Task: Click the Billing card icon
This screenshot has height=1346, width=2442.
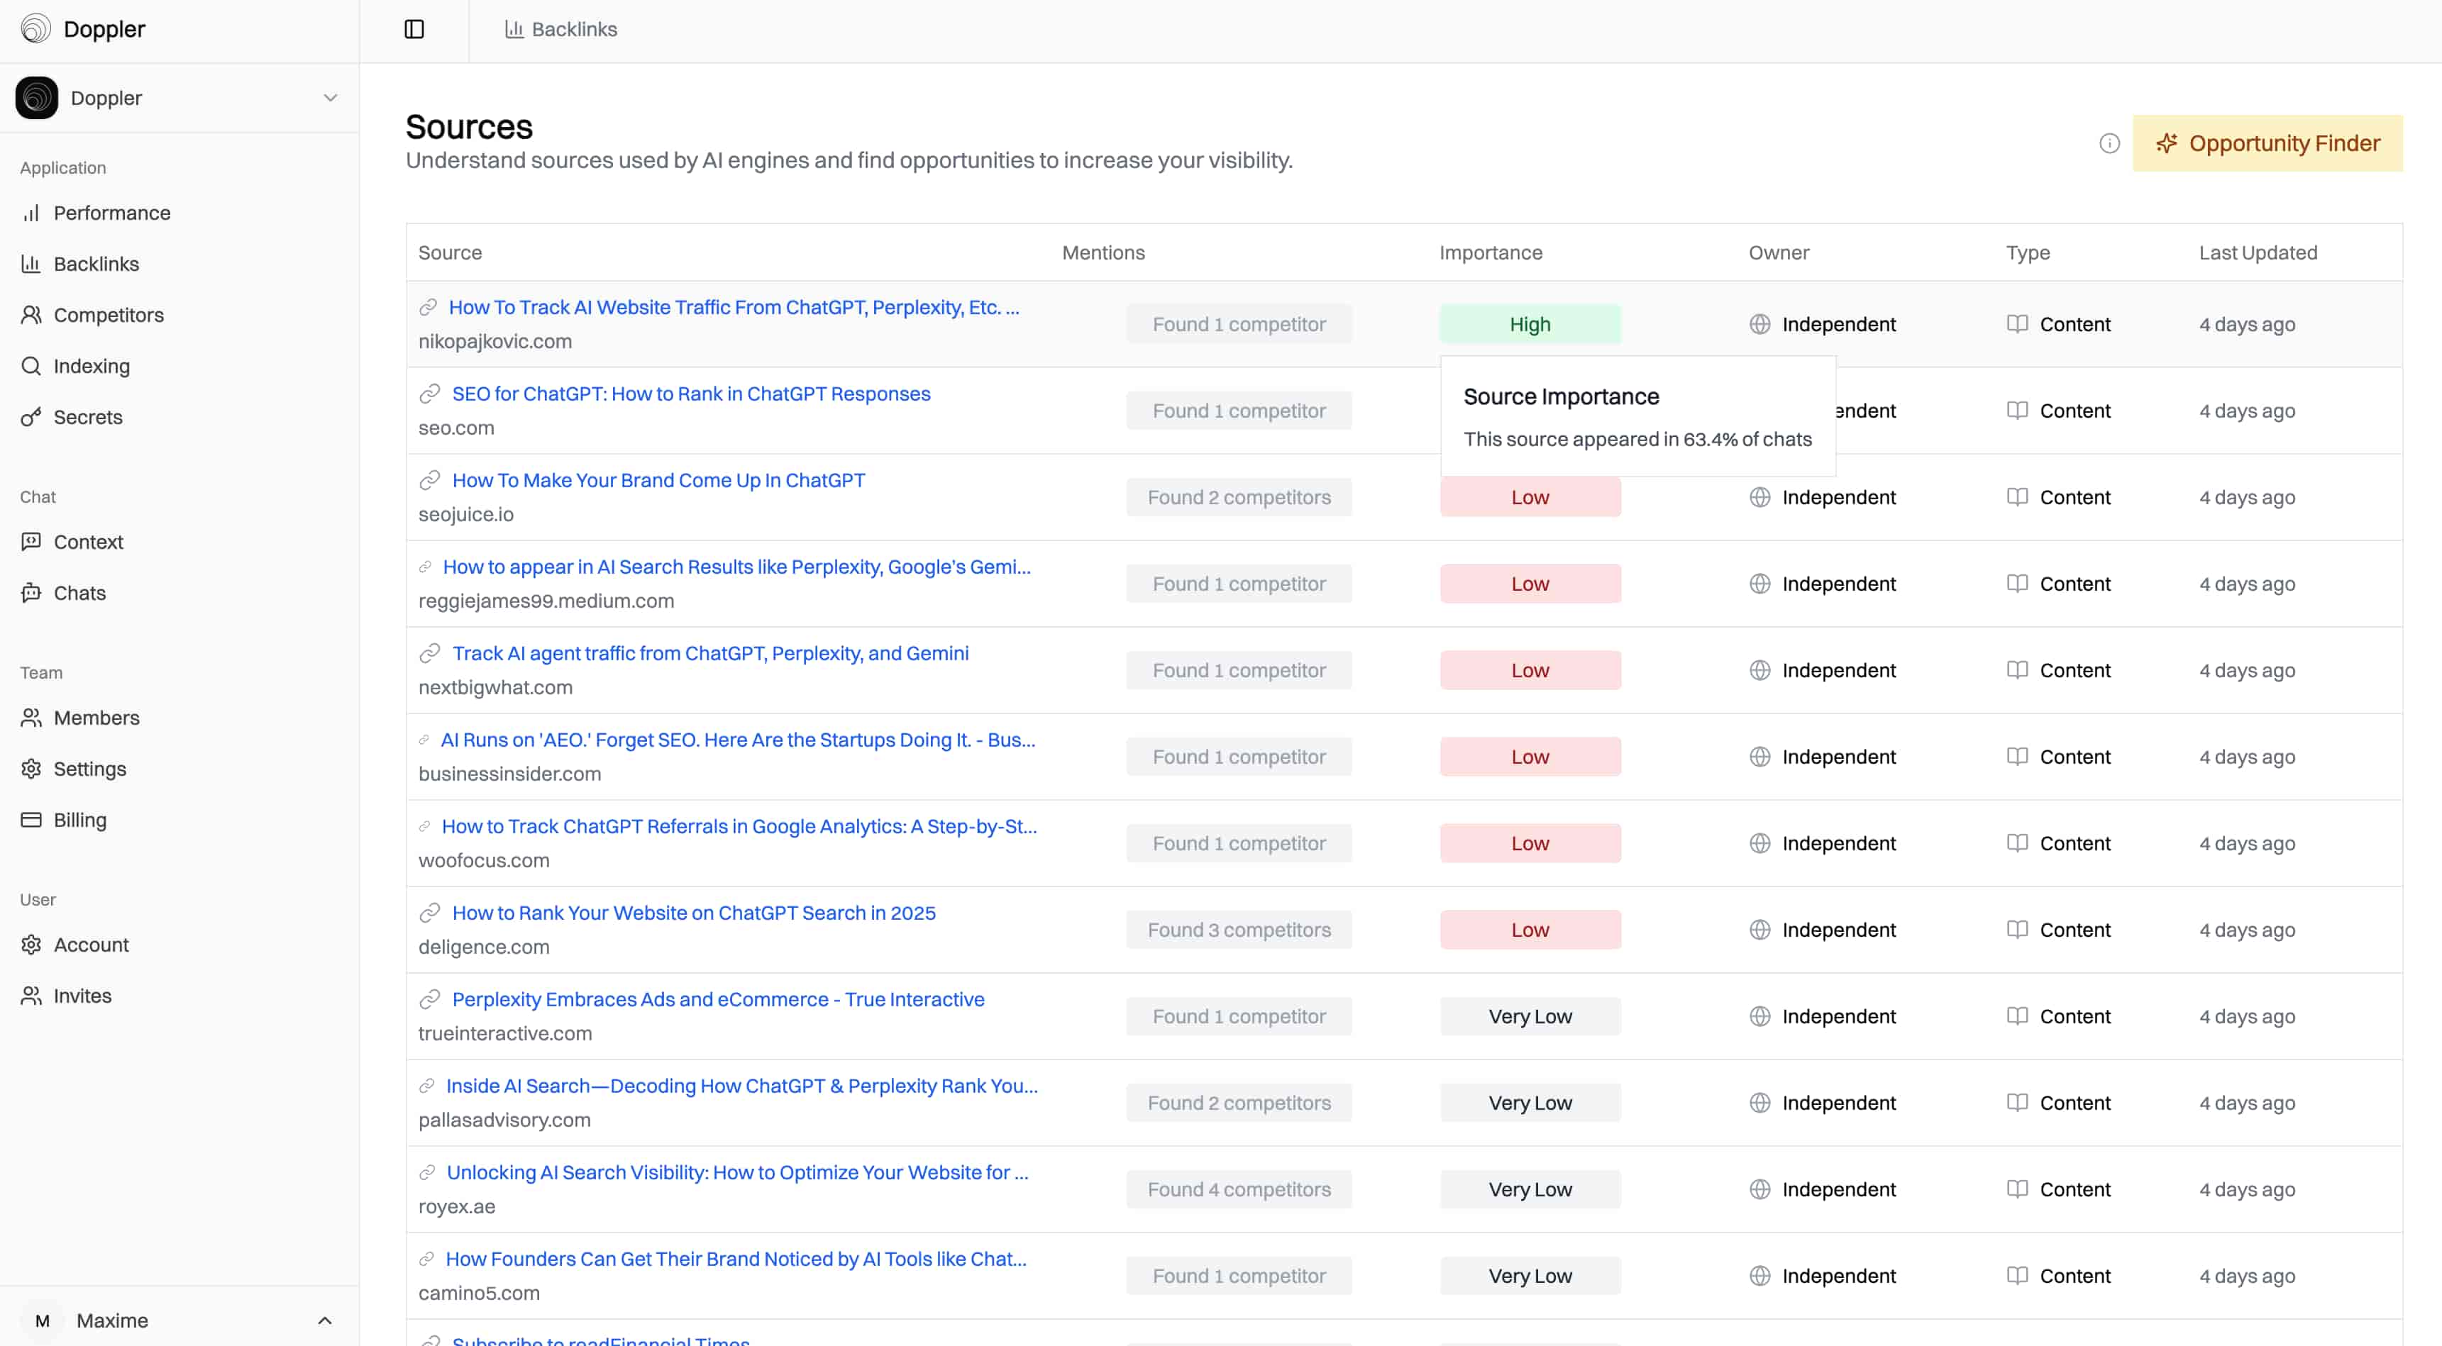Action: tap(31, 819)
